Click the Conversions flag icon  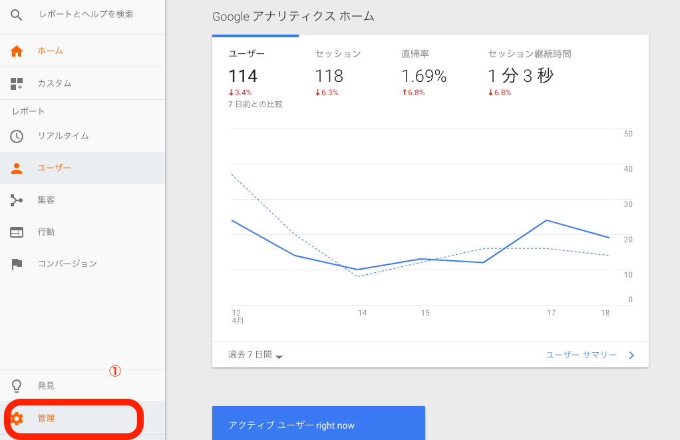[17, 264]
